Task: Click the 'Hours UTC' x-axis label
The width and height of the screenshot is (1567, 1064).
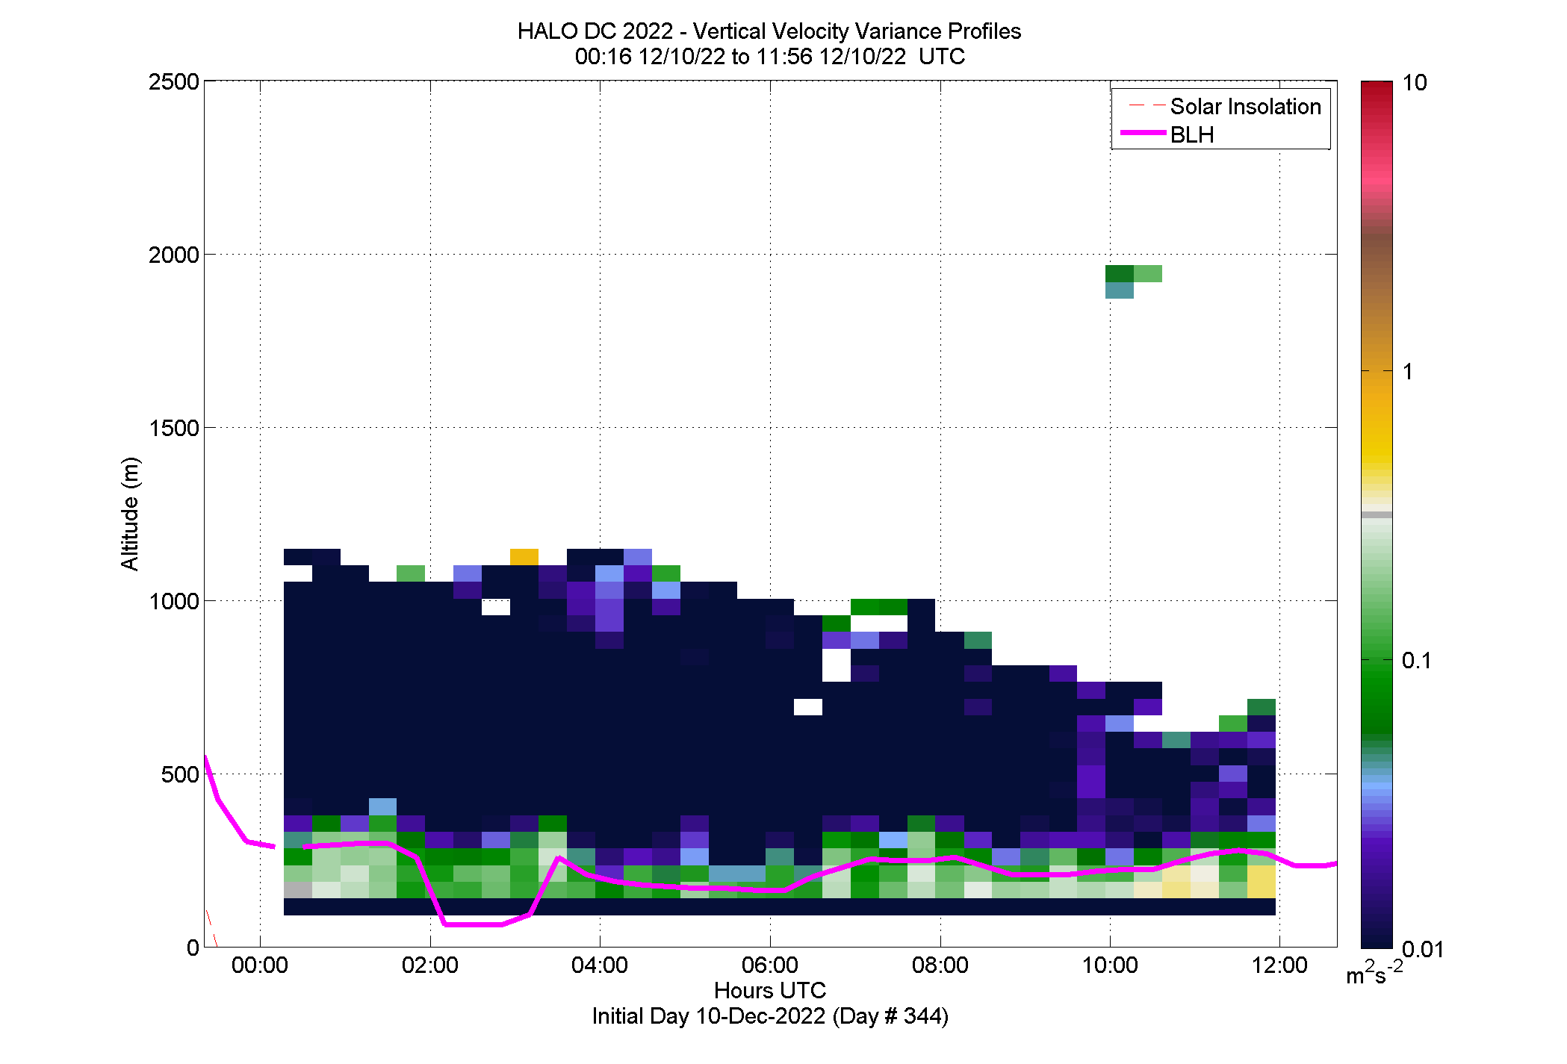Action: tap(769, 991)
